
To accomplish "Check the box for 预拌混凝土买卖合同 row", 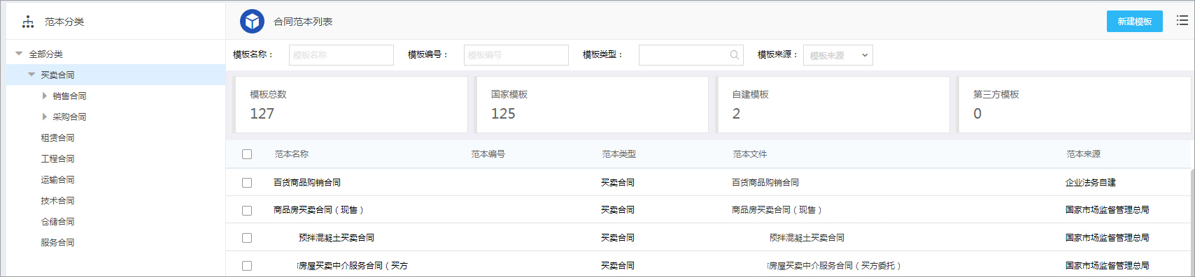I will 247,238.
